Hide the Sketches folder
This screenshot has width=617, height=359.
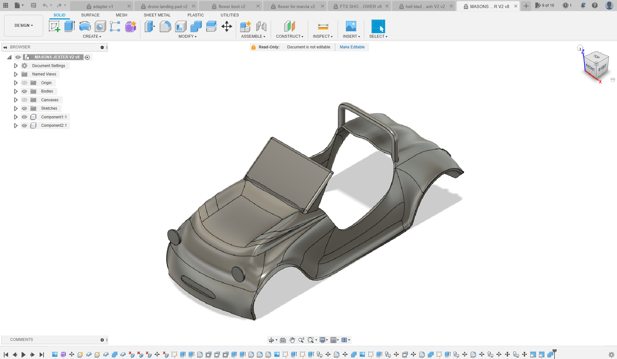point(24,108)
